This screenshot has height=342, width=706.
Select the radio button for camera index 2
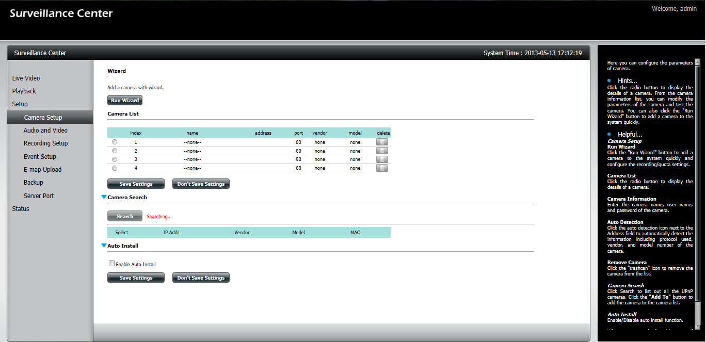(115, 151)
